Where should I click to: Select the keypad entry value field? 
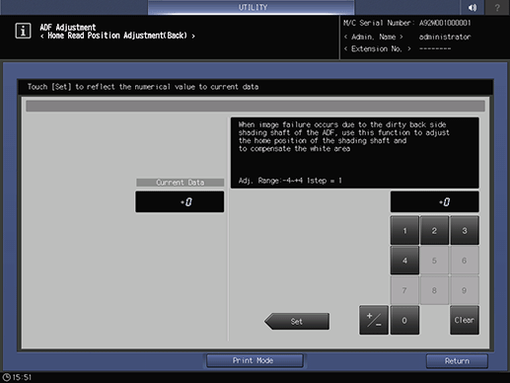coord(434,201)
